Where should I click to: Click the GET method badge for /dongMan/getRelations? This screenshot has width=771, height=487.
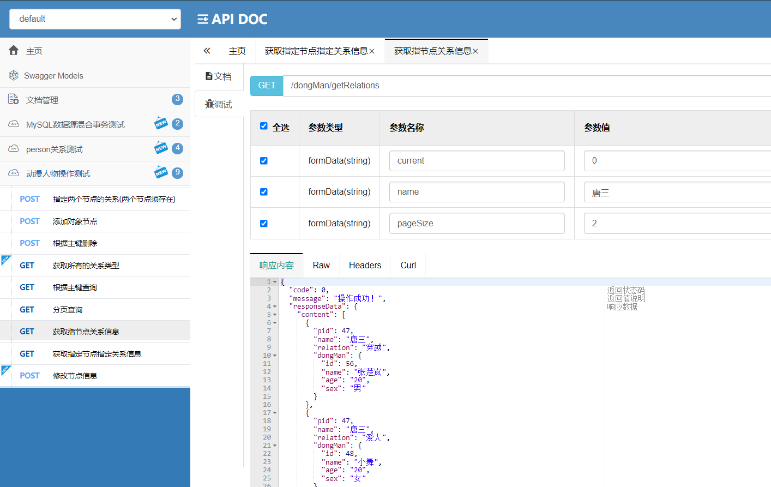point(266,85)
